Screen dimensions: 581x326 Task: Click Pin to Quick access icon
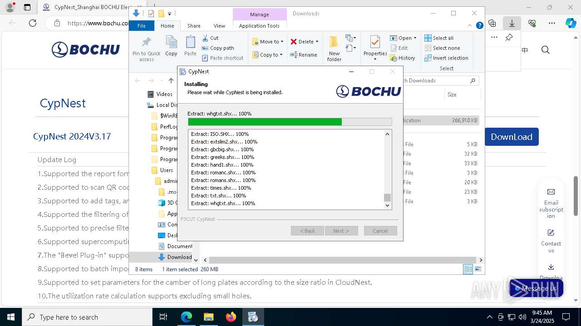[x=146, y=49]
